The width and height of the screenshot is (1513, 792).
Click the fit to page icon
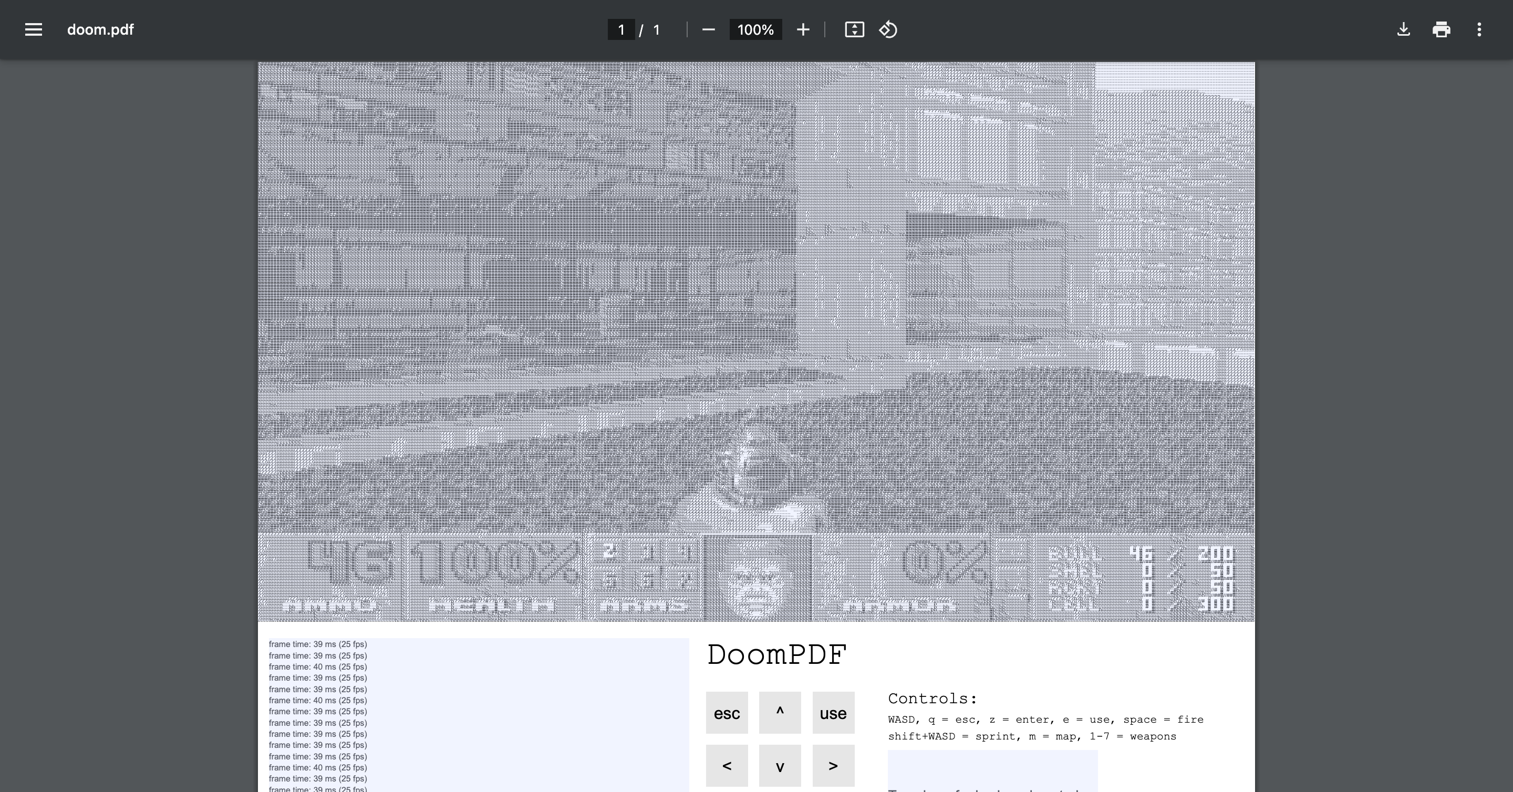click(854, 29)
